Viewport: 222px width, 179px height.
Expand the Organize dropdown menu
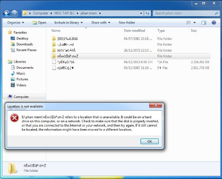16,23
